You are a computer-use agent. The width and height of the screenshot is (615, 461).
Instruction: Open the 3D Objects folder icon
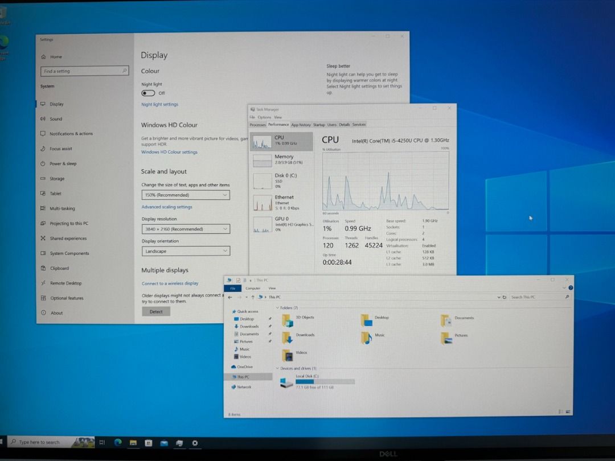(x=288, y=320)
